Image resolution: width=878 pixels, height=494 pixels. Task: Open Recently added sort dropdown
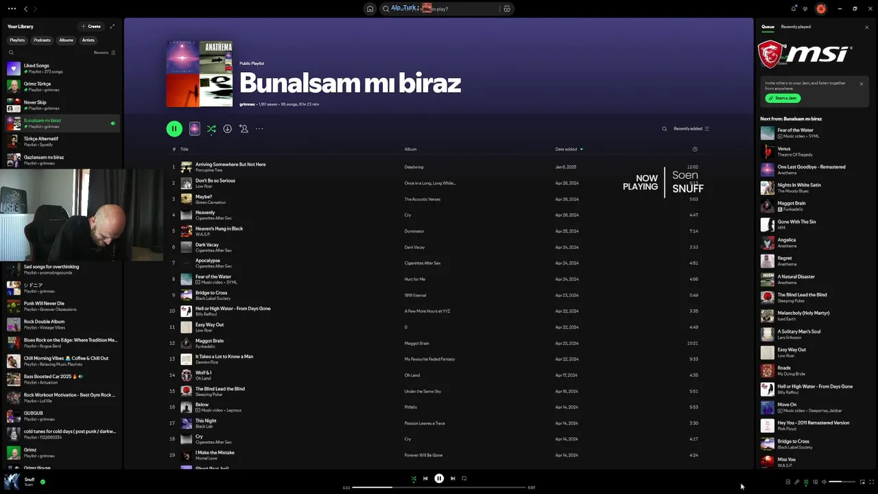[691, 128]
